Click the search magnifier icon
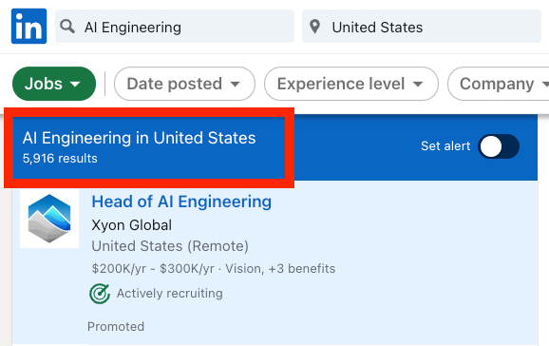Screen dimensions: 549x346 67,27
